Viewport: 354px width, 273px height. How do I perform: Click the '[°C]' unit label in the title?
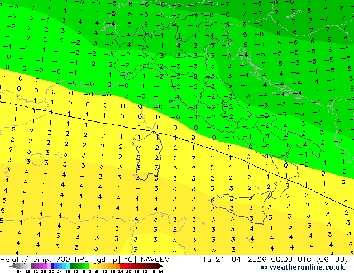coord(129,260)
